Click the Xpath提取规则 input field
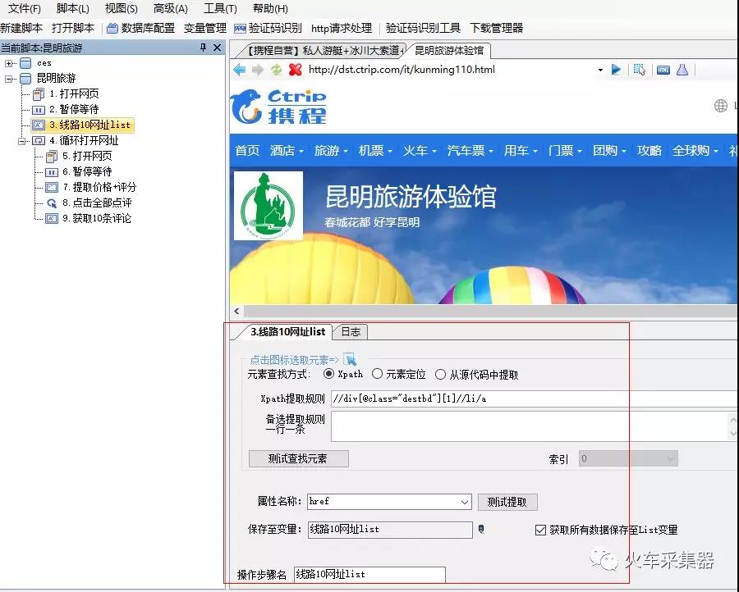 pos(535,398)
